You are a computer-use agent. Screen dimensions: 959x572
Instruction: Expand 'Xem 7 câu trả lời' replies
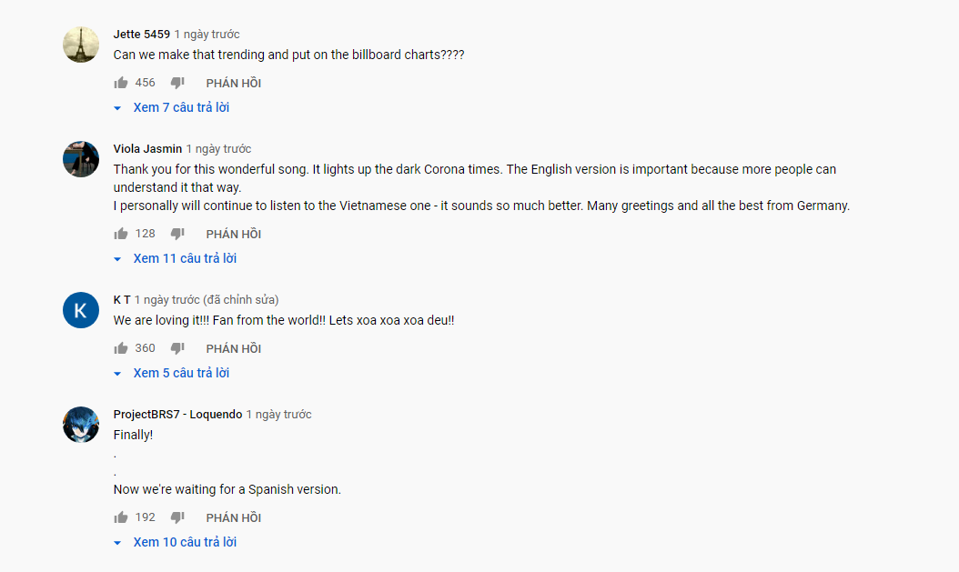[x=172, y=107]
